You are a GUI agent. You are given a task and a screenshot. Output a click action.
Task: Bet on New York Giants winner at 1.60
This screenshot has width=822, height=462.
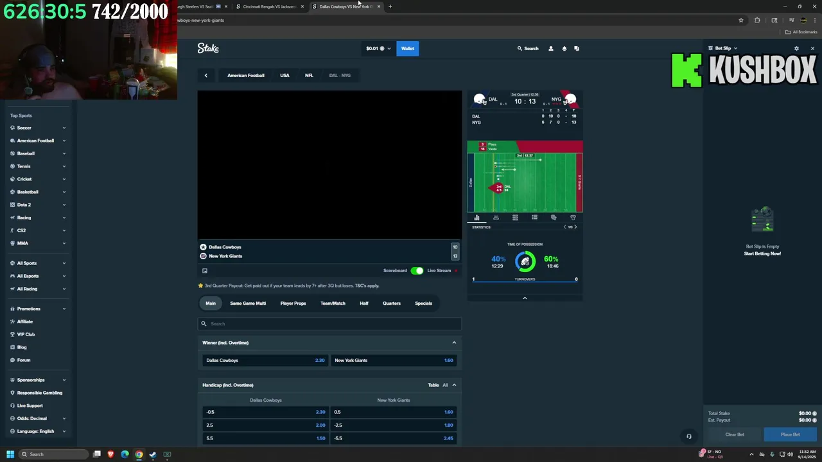click(x=394, y=361)
